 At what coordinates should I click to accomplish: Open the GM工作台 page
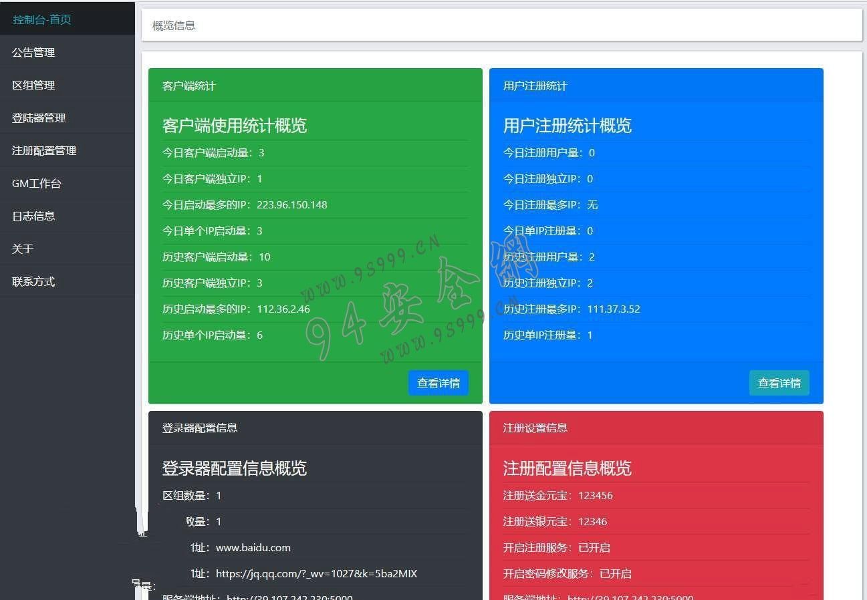(x=37, y=183)
